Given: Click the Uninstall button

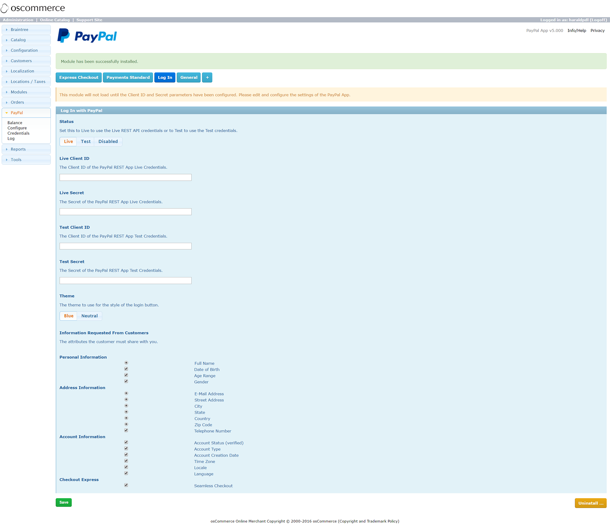Looking at the screenshot, I should point(590,503).
